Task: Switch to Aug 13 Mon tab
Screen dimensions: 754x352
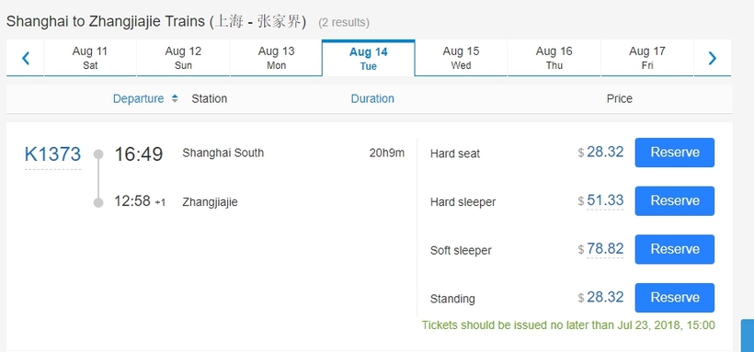Action: pos(276,58)
